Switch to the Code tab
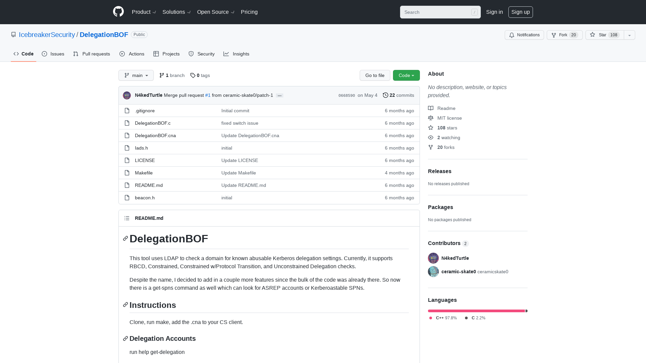The width and height of the screenshot is (646, 363). click(24, 54)
